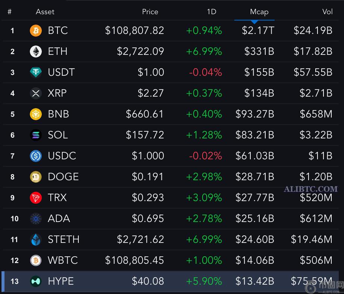Sort by Asset column header

45,12
